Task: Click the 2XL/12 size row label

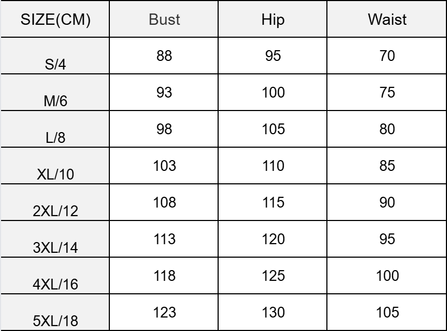Action: (x=55, y=212)
